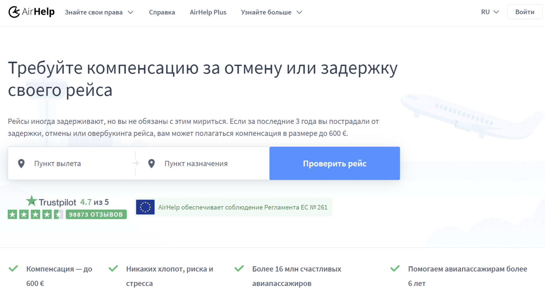Click checkmark beside 'Никаких хлопот, риска и стресса'
The height and width of the screenshot is (294, 545).
click(x=113, y=268)
